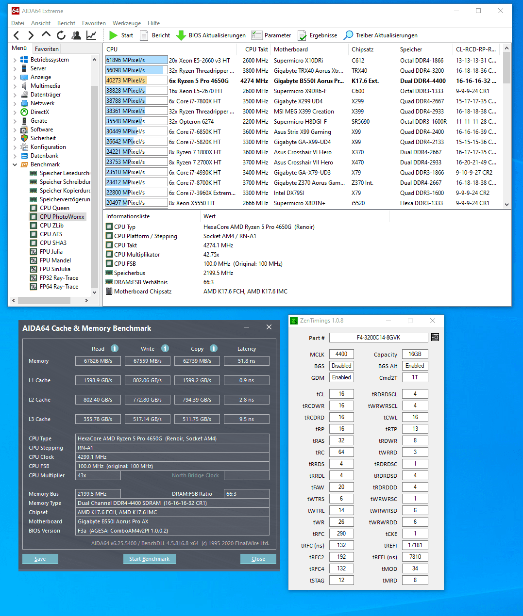
Task: Click the CPU Takt row icon in the Informationsliste
Action: click(109, 245)
